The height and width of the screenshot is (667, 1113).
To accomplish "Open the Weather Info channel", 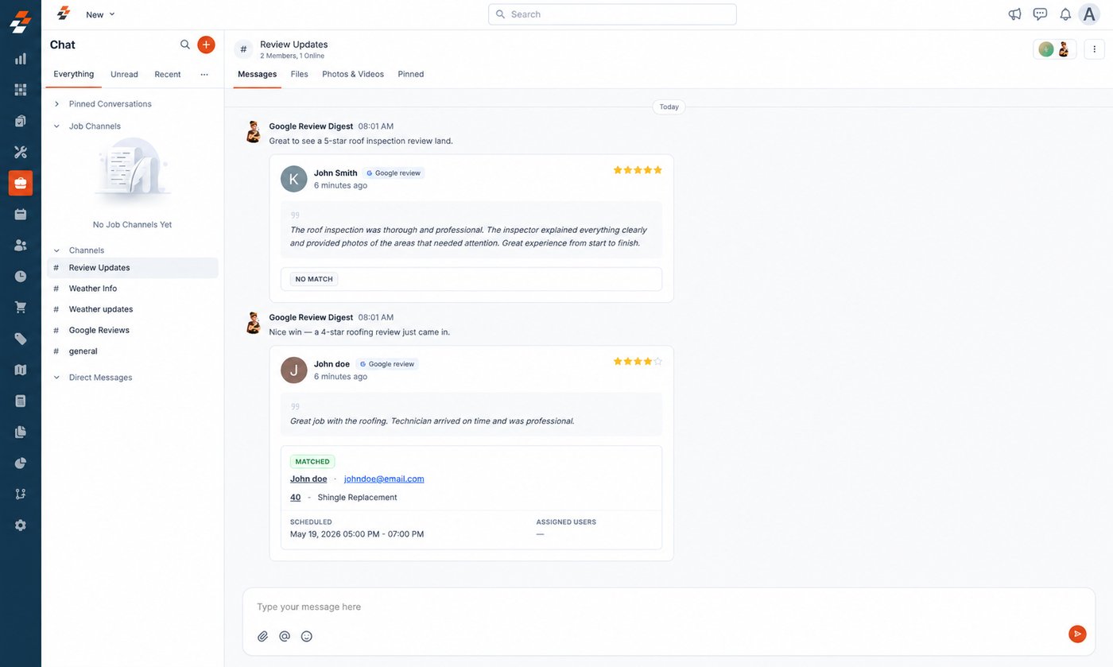I will point(133,289).
